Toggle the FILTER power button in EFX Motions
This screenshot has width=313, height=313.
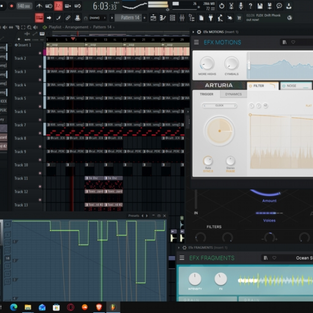click(250, 86)
